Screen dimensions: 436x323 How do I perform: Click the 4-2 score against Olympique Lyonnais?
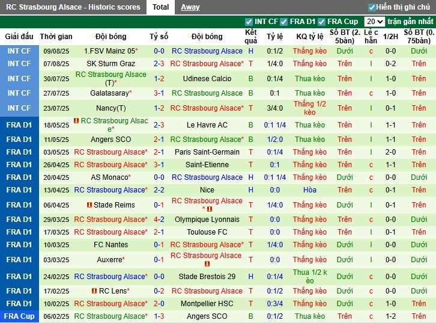click(159, 220)
